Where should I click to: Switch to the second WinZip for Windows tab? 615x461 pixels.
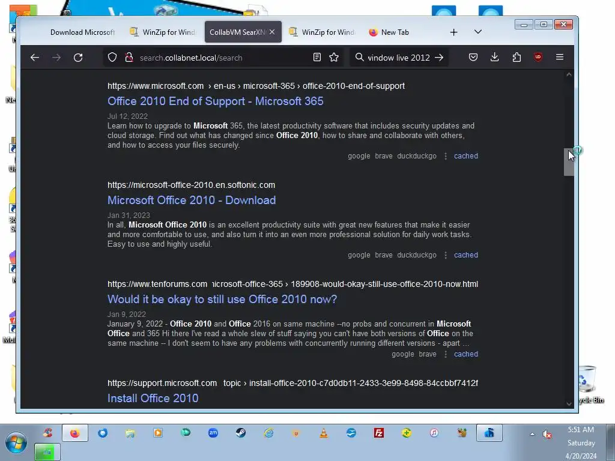tap(322, 32)
